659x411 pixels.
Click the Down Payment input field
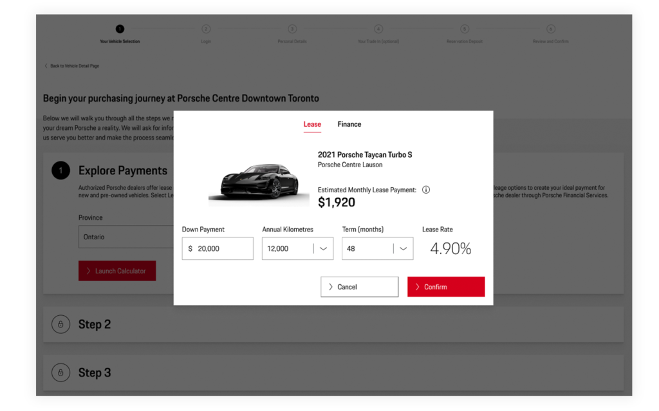[218, 249]
